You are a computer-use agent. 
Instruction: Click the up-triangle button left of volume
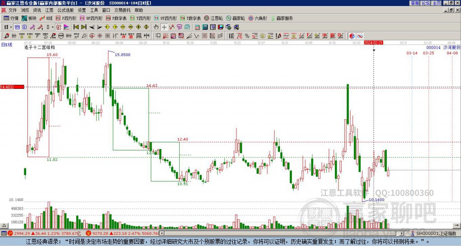pos(4,225)
